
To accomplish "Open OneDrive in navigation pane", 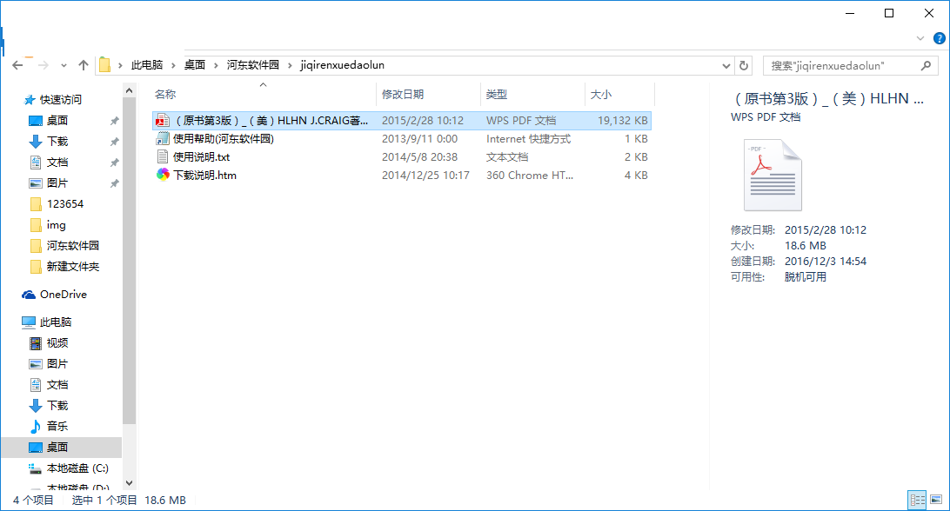I will tap(63, 295).
